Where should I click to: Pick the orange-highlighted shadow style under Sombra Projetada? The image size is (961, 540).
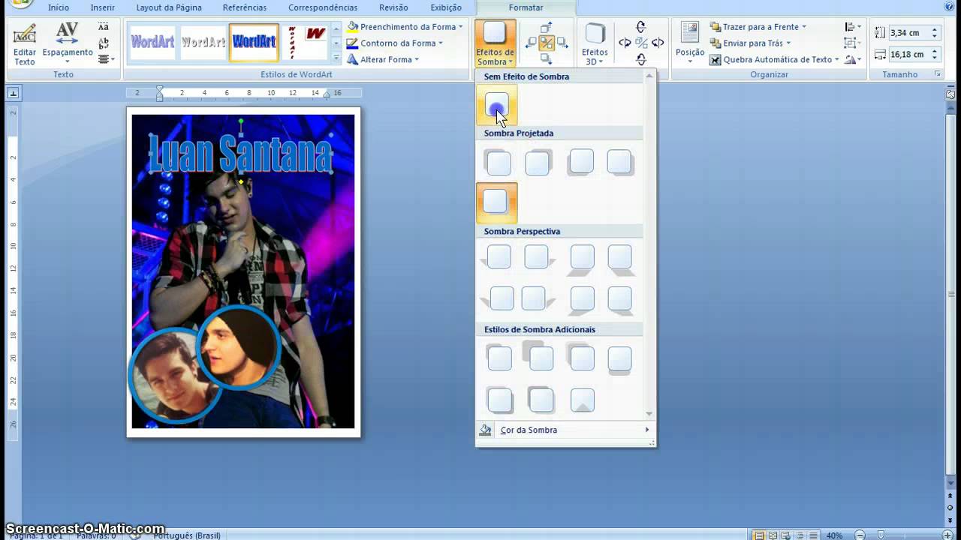click(x=496, y=202)
